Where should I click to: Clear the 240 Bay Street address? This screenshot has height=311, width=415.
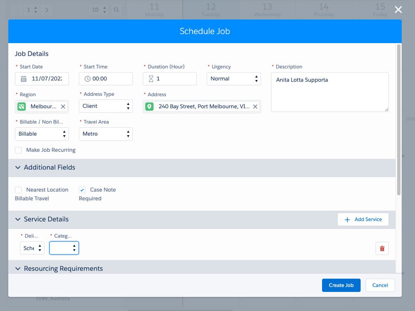click(255, 107)
